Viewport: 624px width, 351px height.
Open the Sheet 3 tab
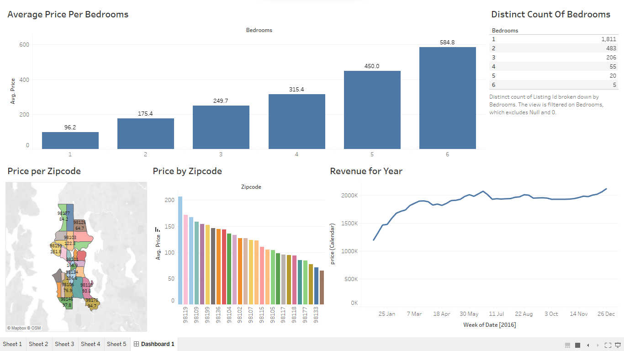tap(64, 344)
